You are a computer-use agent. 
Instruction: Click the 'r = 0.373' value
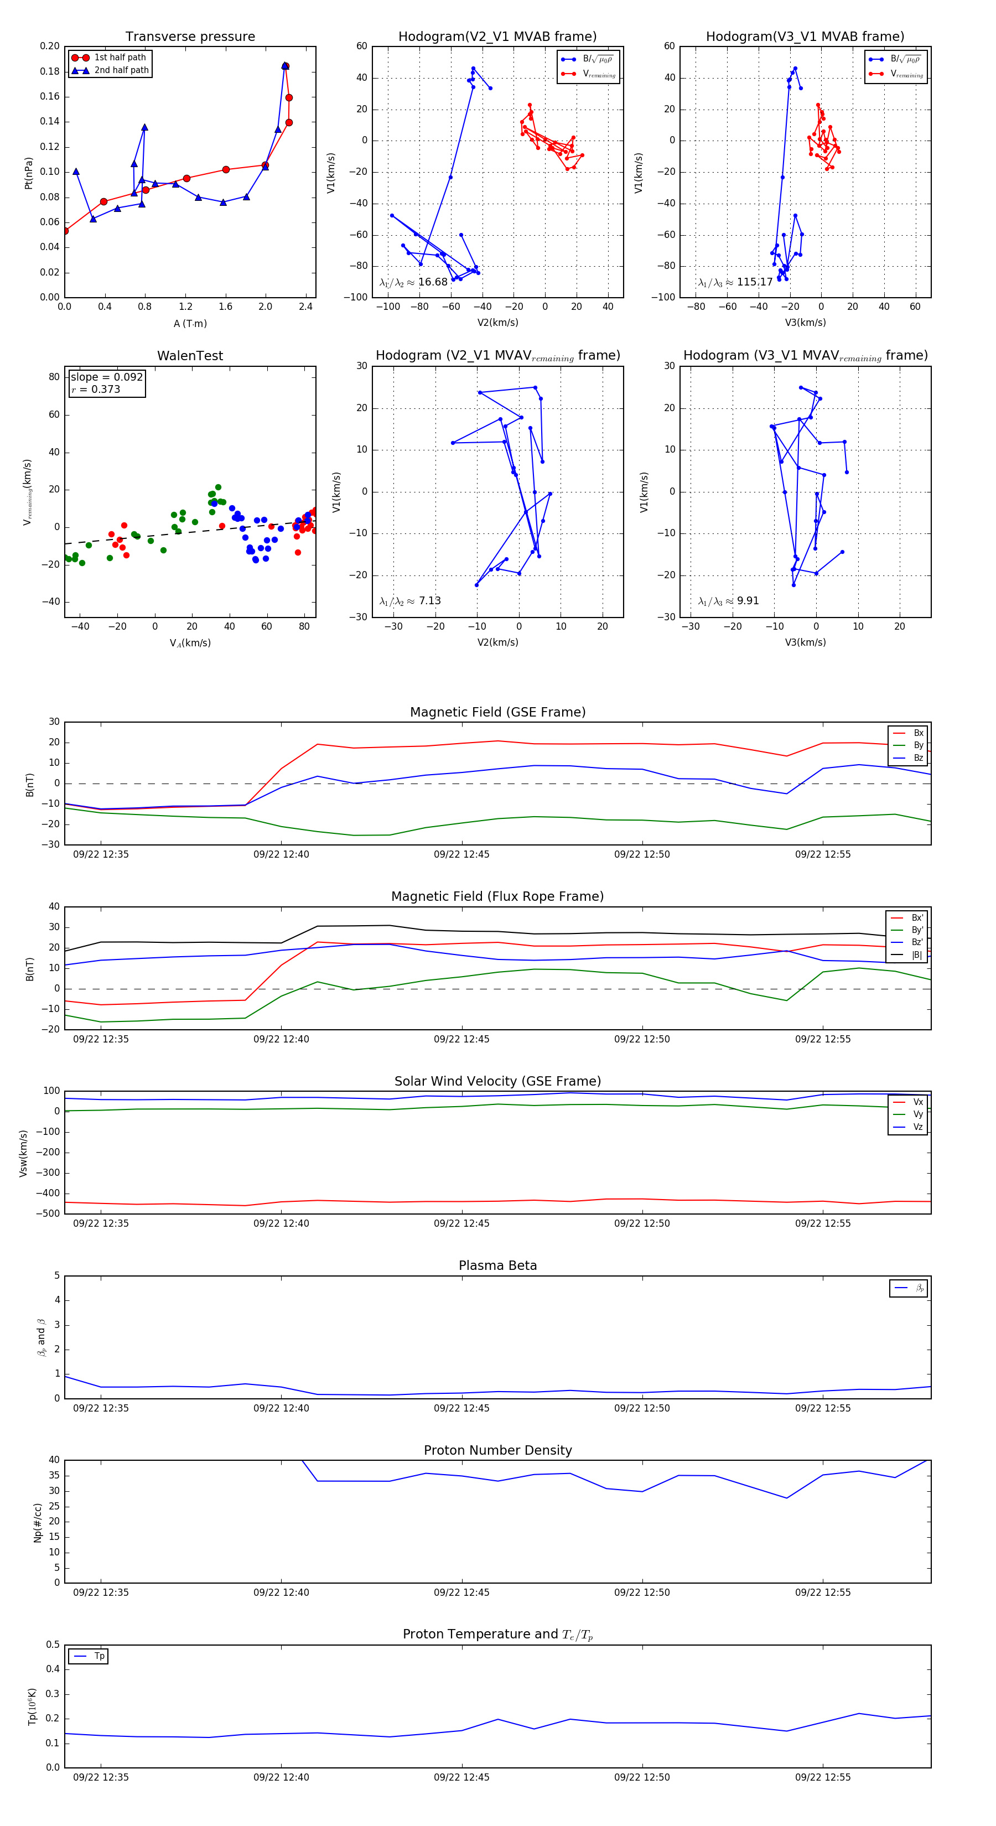(x=96, y=389)
